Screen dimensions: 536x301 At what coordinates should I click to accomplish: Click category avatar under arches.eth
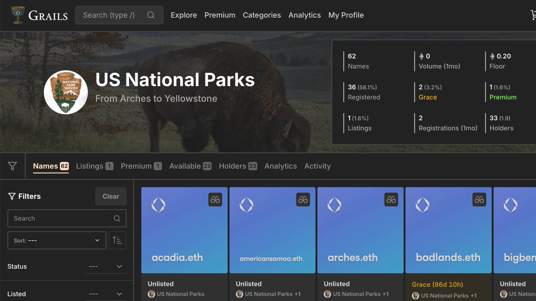327,294
